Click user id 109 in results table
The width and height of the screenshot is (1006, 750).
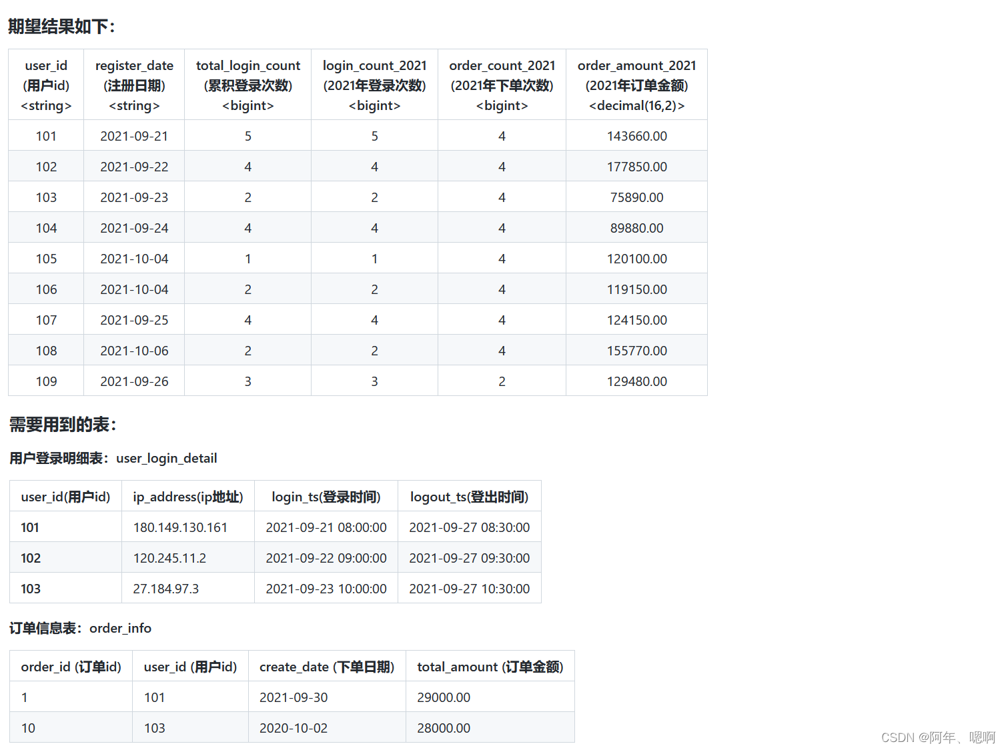click(46, 381)
